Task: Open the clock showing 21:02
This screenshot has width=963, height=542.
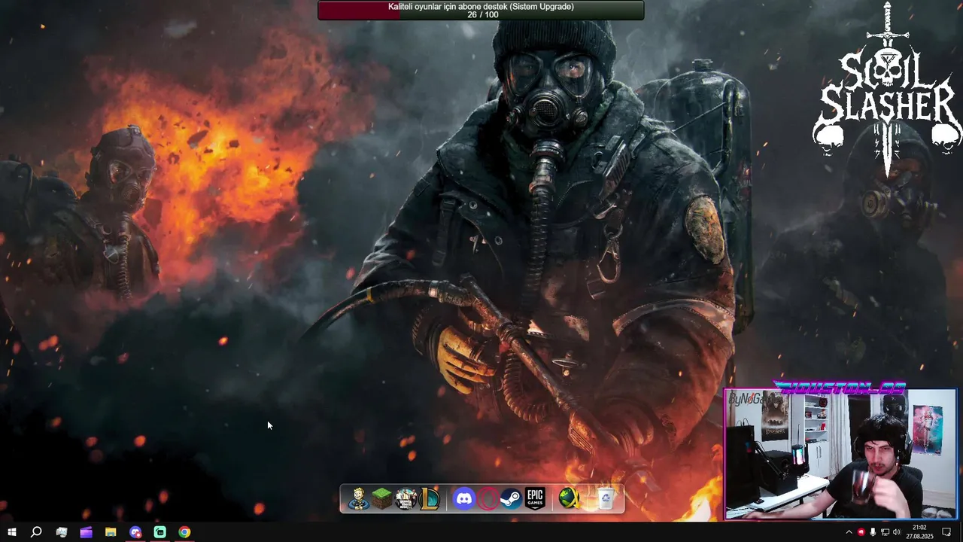Action: [x=919, y=532]
